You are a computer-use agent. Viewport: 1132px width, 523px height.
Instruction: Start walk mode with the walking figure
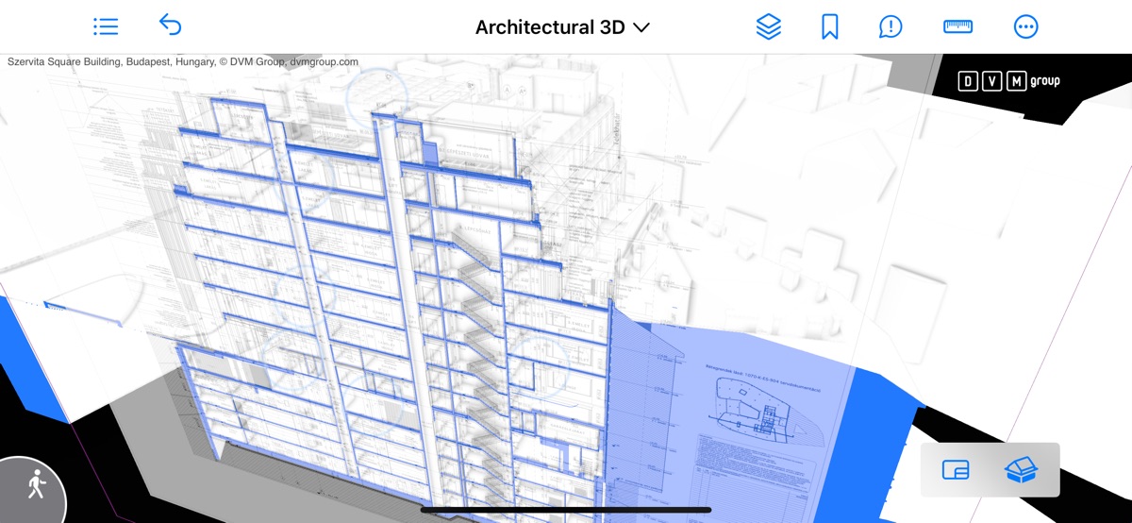click(36, 485)
